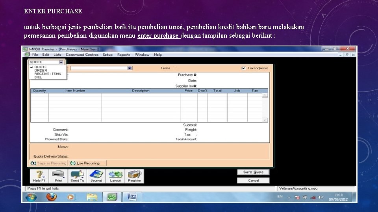Open the Edit menu
Image resolution: width=378 pixels, height=212 pixels.
point(46,55)
